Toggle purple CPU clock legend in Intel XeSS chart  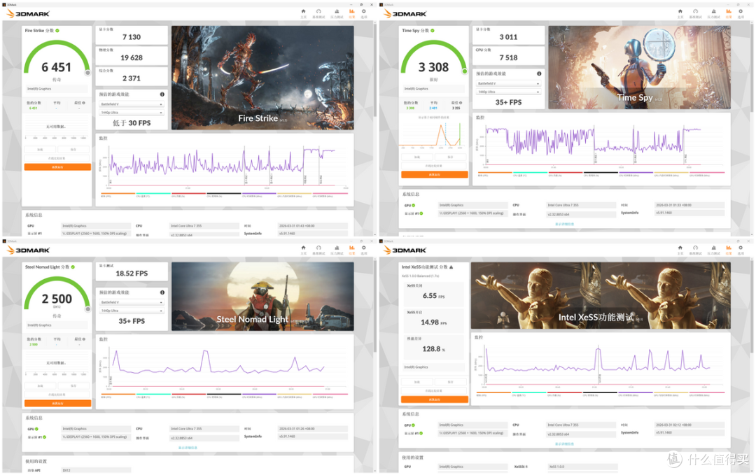pos(636,394)
